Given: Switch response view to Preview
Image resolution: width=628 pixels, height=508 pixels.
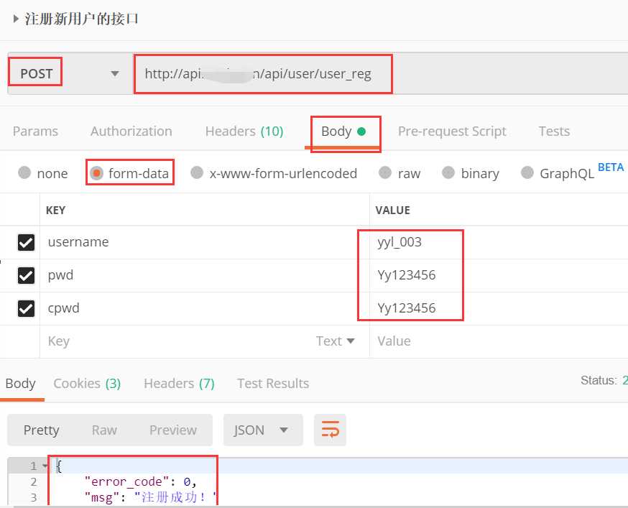Looking at the screenshot, I should point(172,430).
